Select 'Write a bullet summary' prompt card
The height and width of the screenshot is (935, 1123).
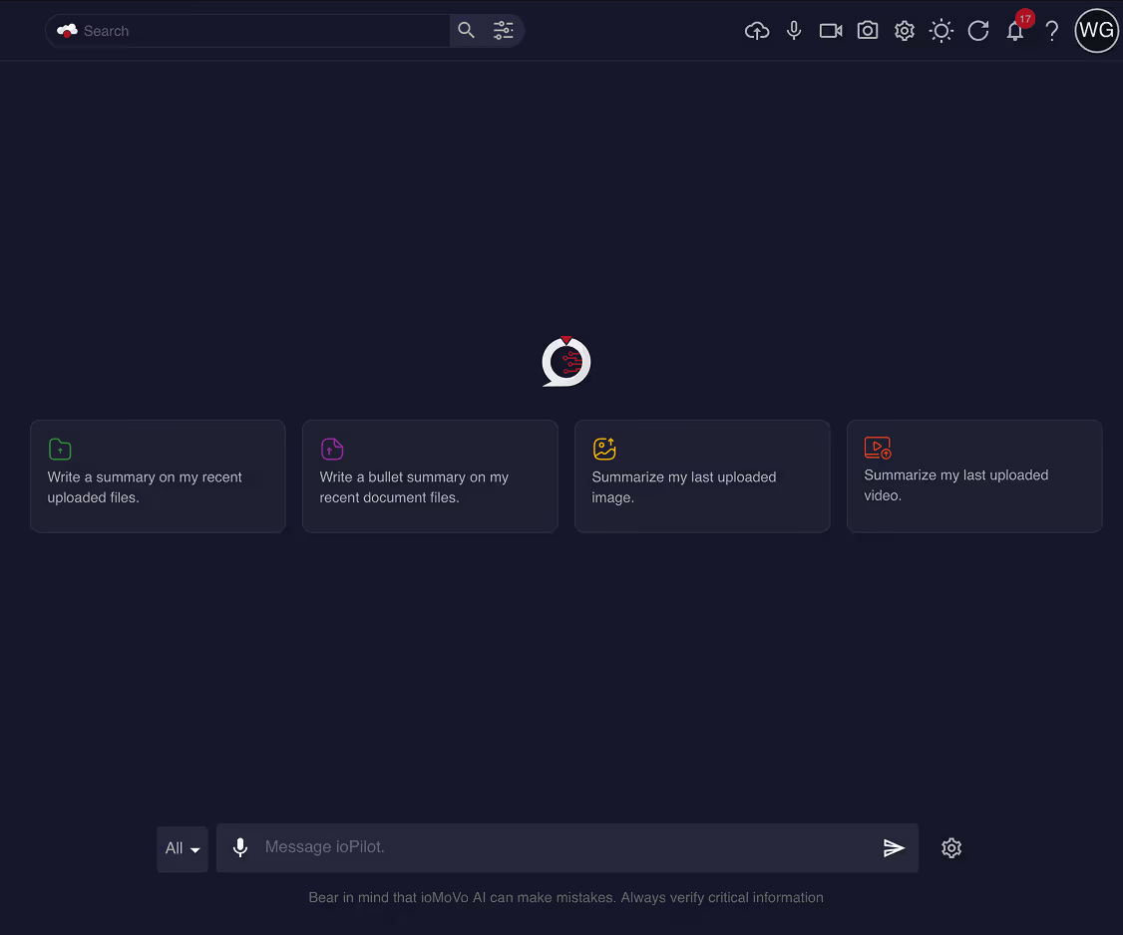[x=430, y=476]
